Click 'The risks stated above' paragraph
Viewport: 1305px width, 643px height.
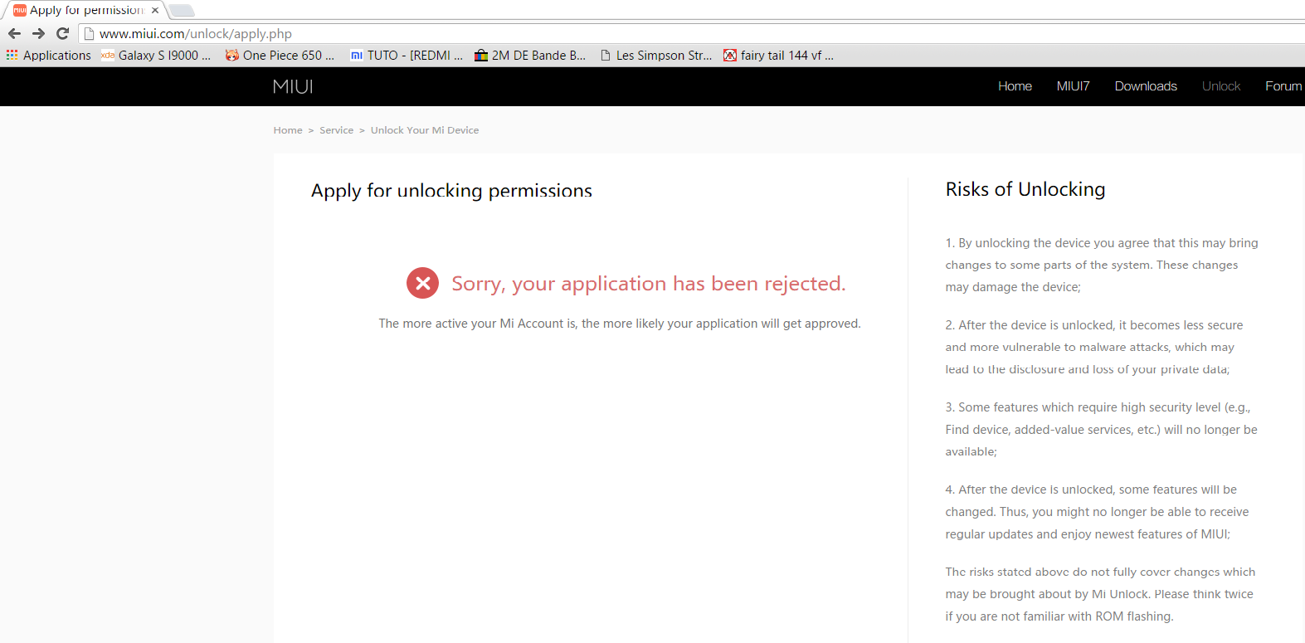coord(1100,594)
